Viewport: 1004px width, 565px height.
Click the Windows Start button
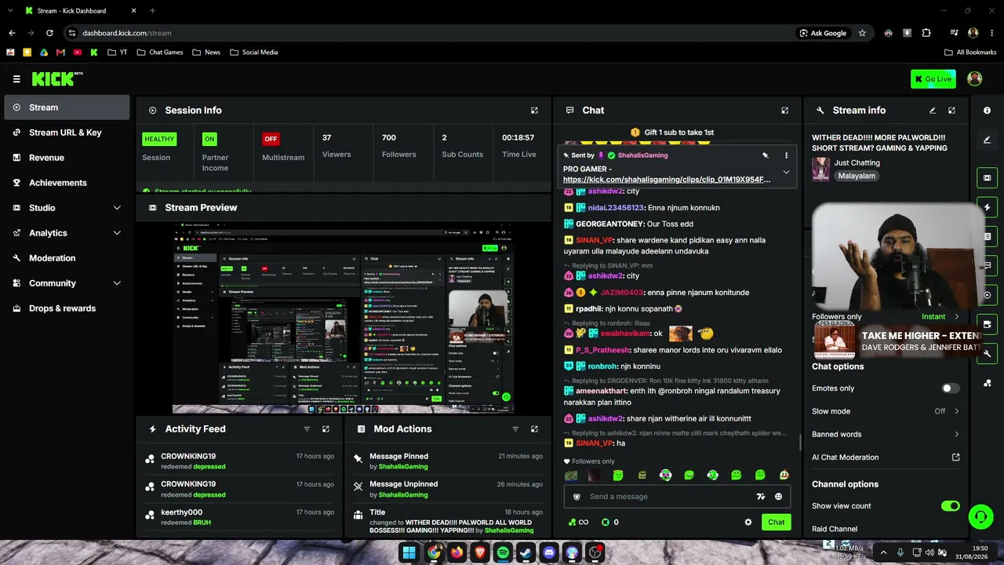click(409, 552)
